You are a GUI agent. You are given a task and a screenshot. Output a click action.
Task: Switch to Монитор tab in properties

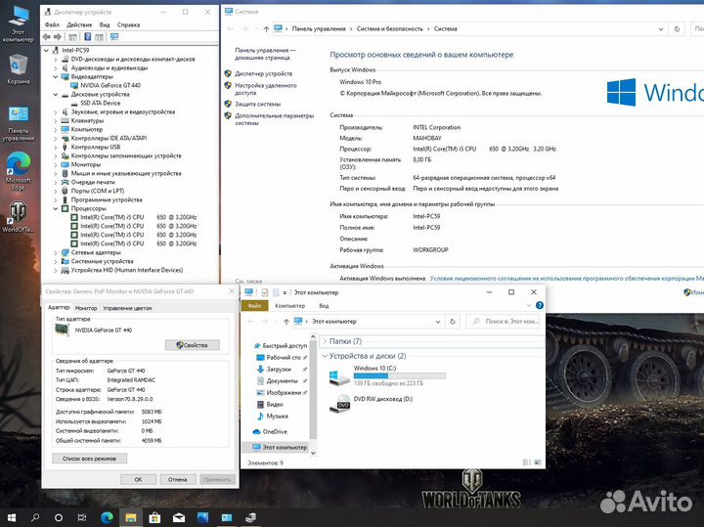click(86, 308)
